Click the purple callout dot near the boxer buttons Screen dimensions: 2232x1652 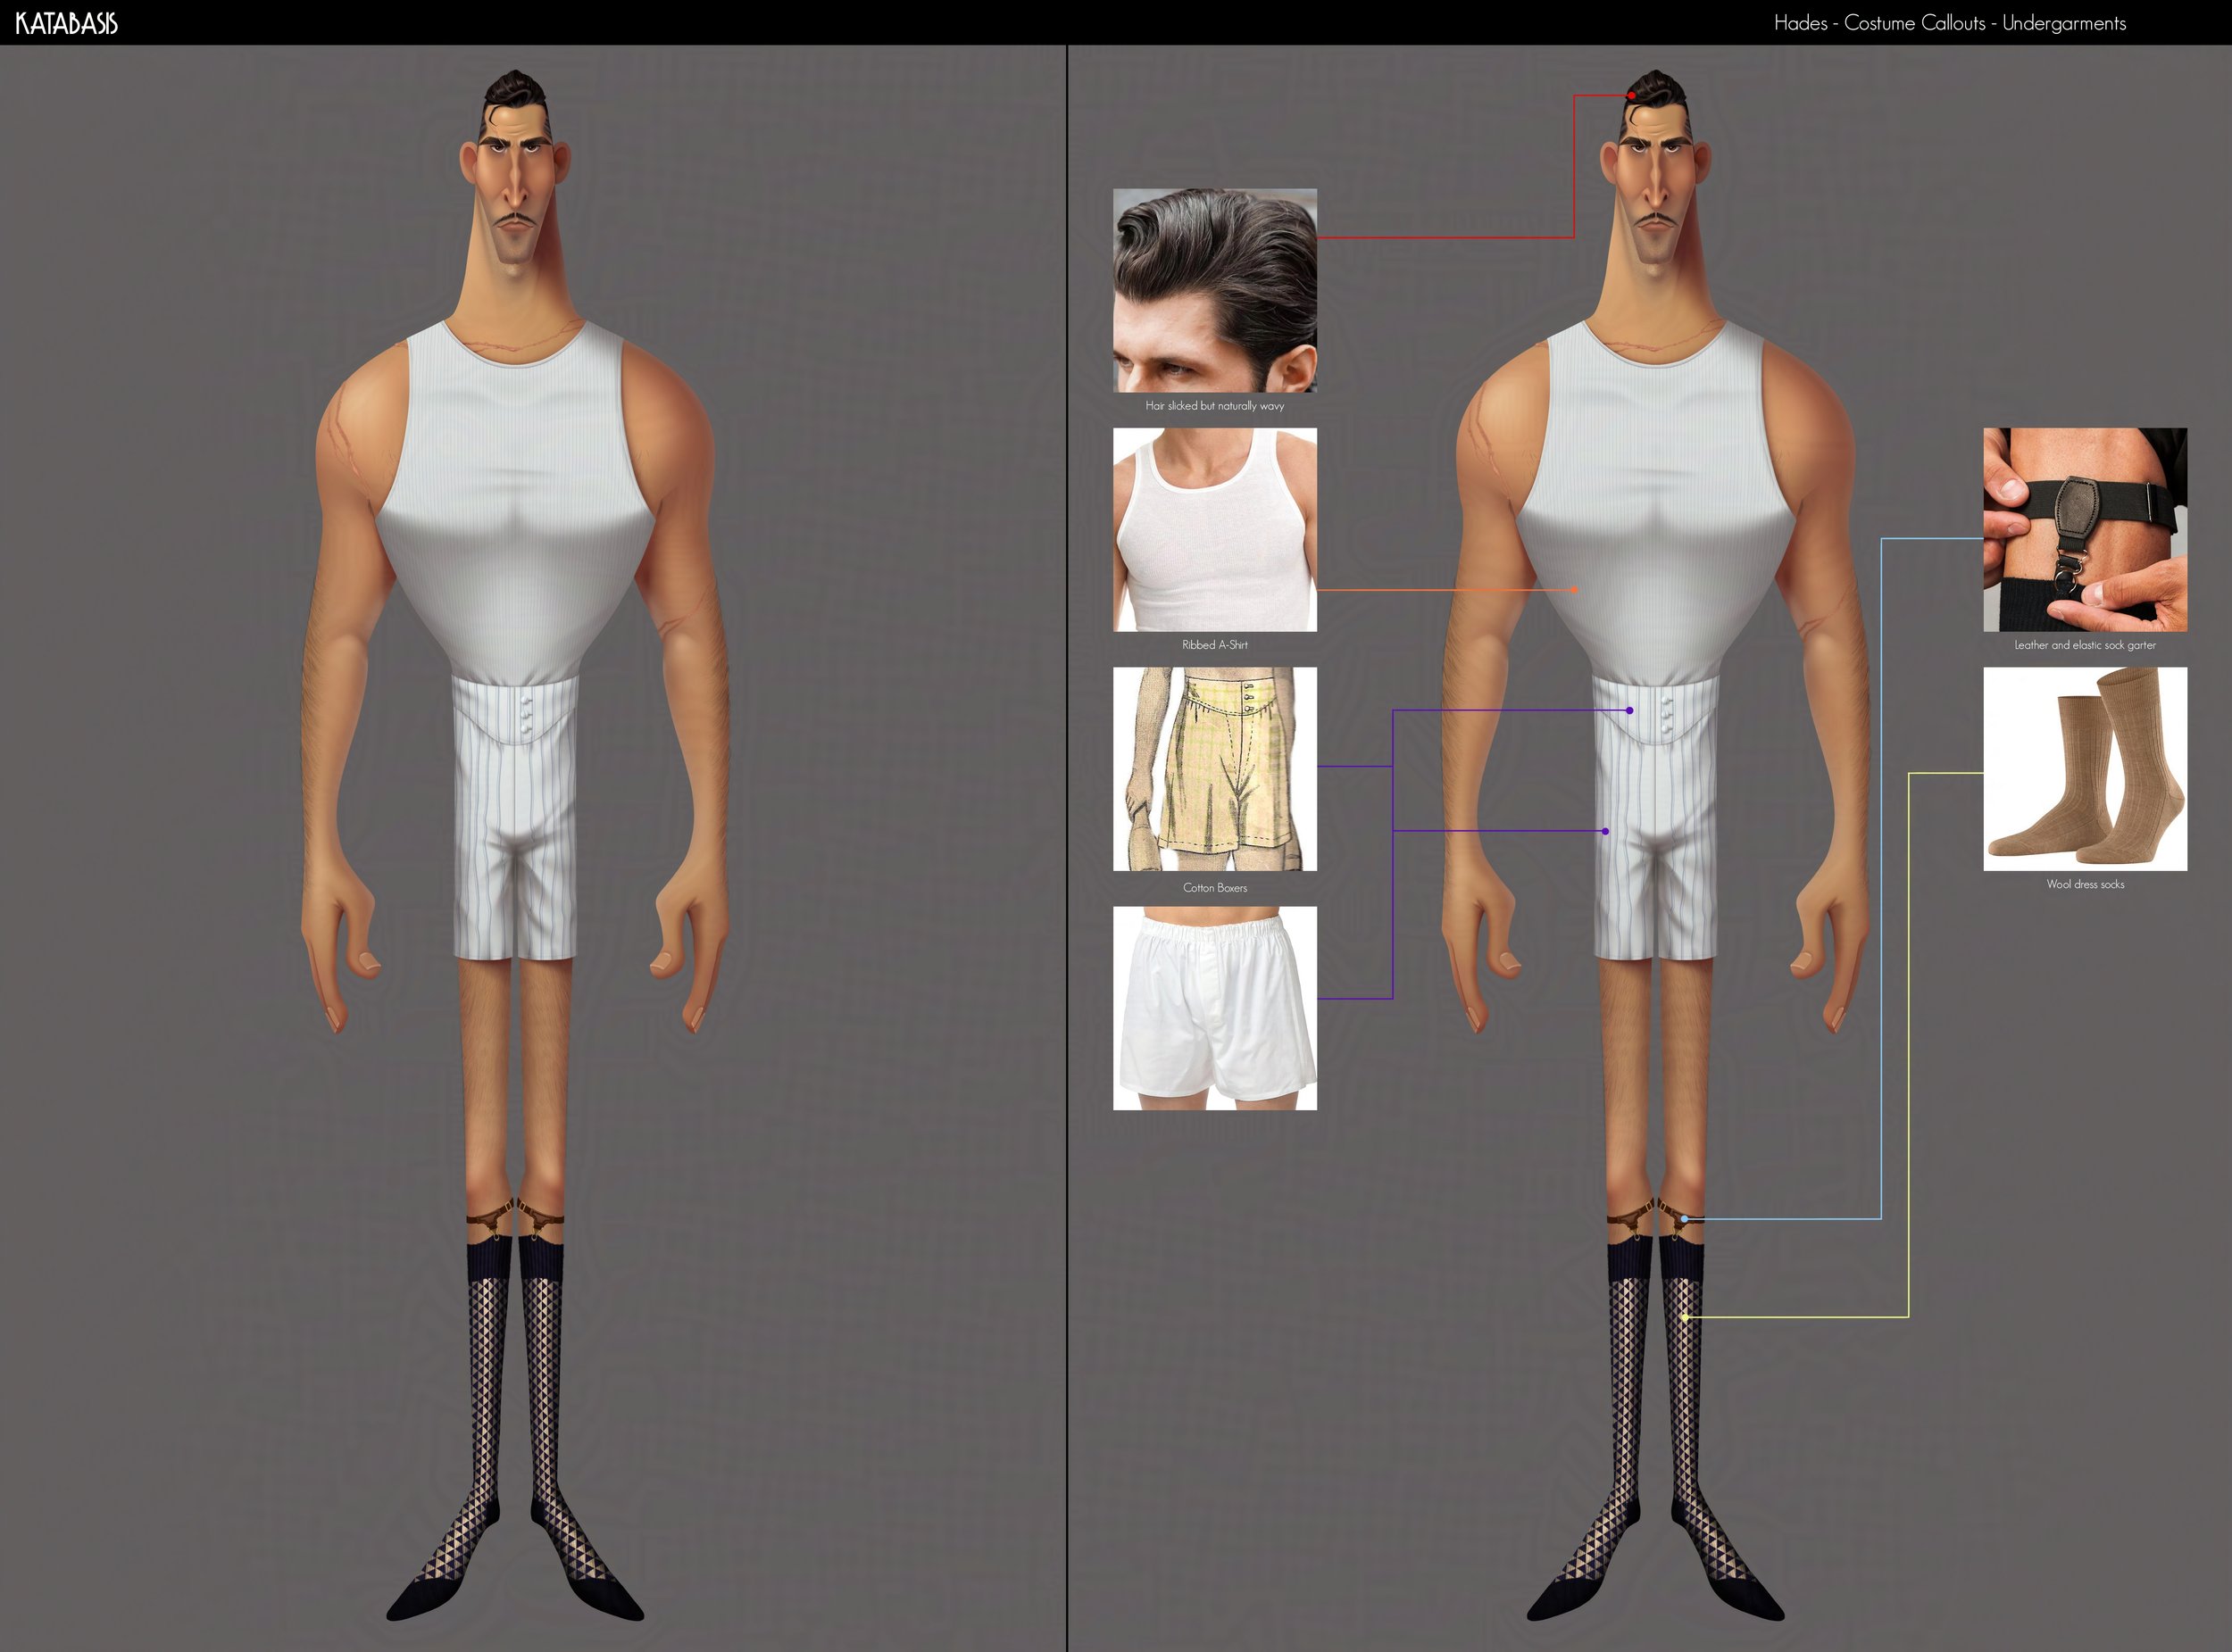point(1629,710)
